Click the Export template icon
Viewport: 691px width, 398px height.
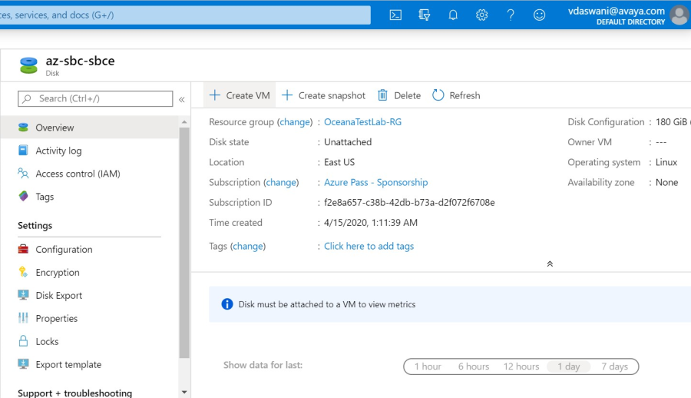23,364
